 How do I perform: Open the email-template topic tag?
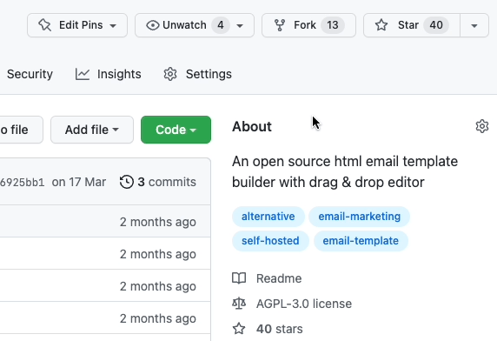[x=361, y=241]
